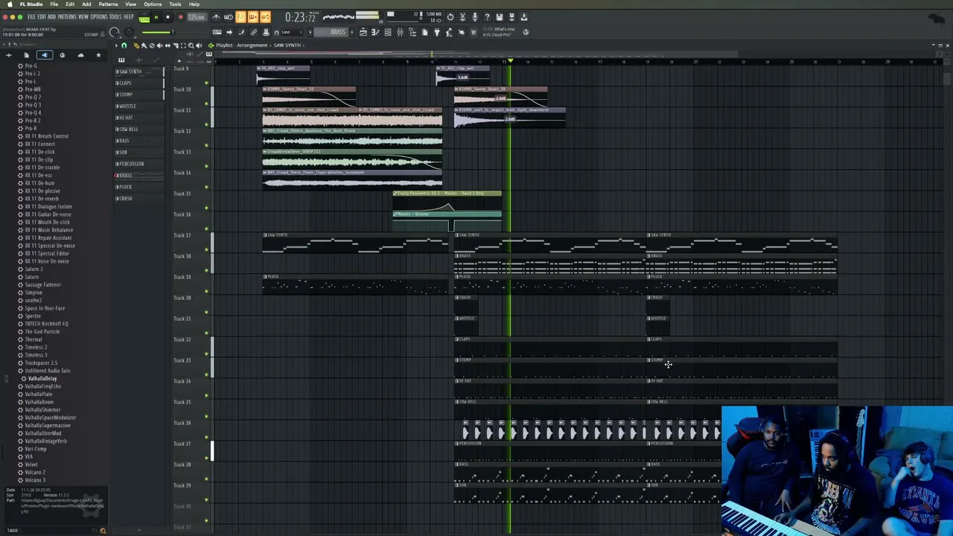Open the Playlist options menu arrow
953x536 pixels.
[x=116, y=45]
